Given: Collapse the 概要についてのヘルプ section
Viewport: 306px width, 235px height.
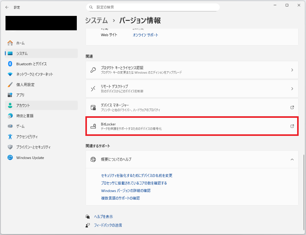Looking at the screenshot, I should tap(292, 159).
